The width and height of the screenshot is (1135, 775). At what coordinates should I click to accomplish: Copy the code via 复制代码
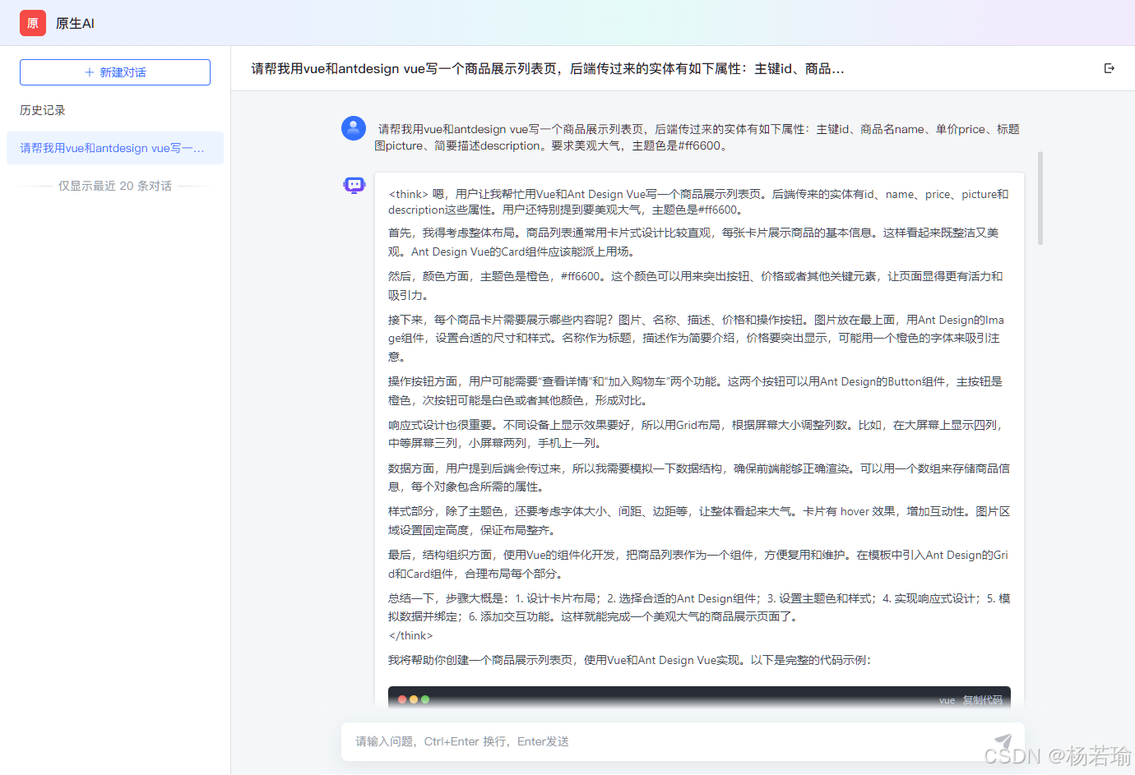coord(983,700)
